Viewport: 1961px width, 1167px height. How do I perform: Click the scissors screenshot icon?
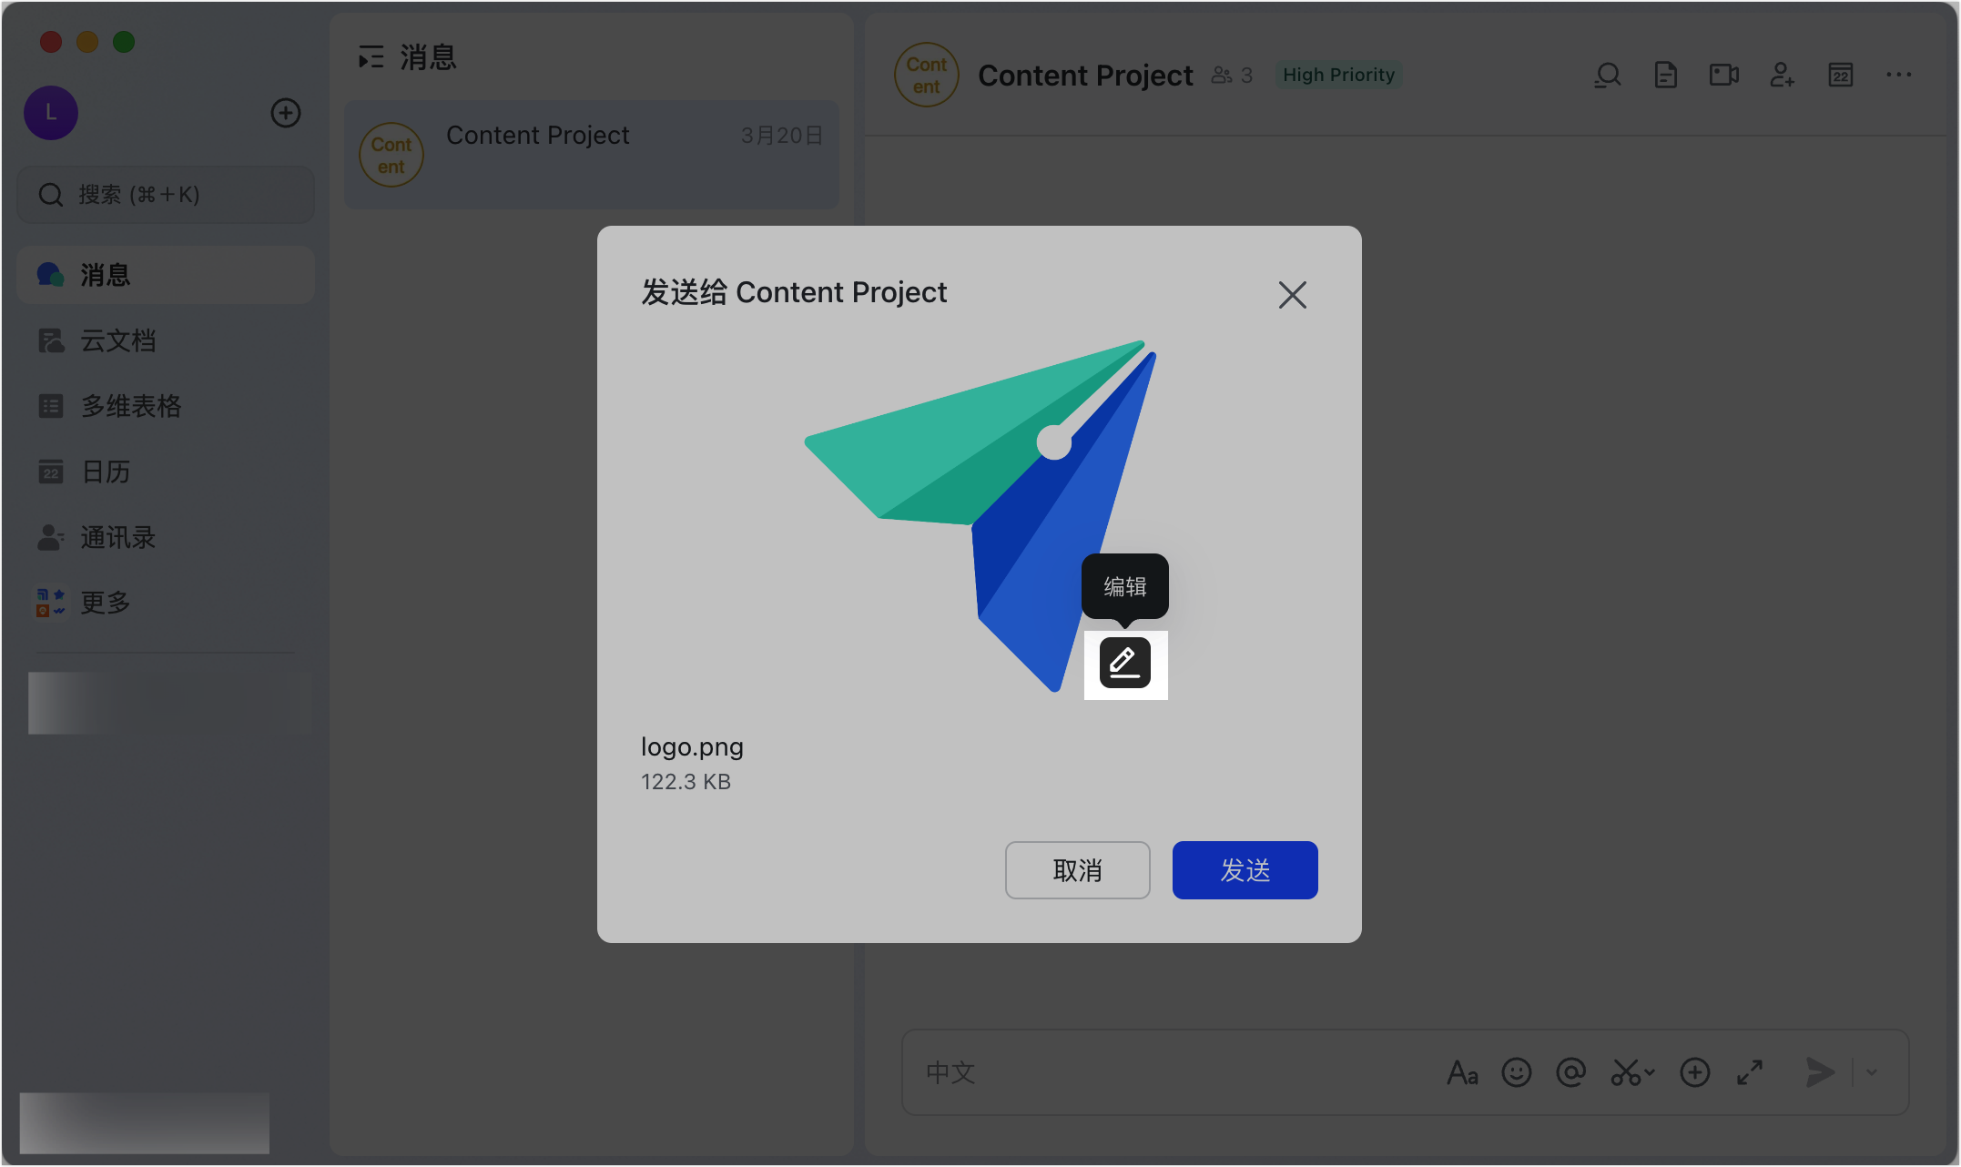pos(1626,1072)
